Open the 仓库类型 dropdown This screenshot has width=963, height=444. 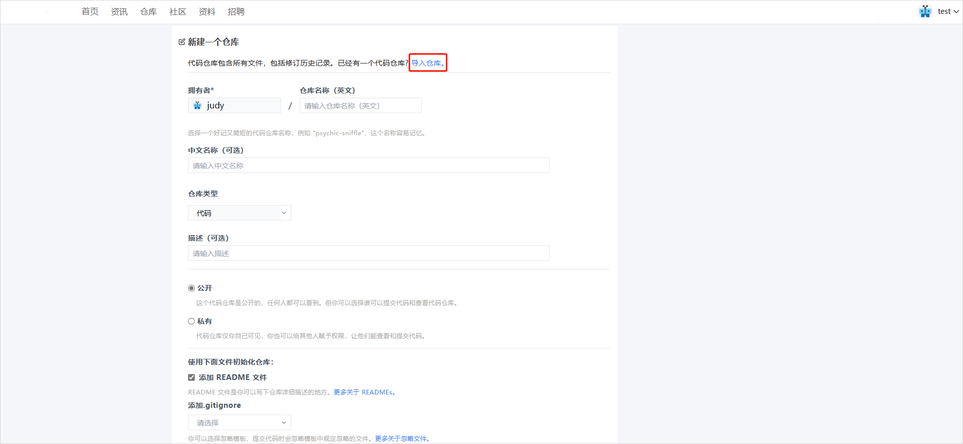point(239,213)
